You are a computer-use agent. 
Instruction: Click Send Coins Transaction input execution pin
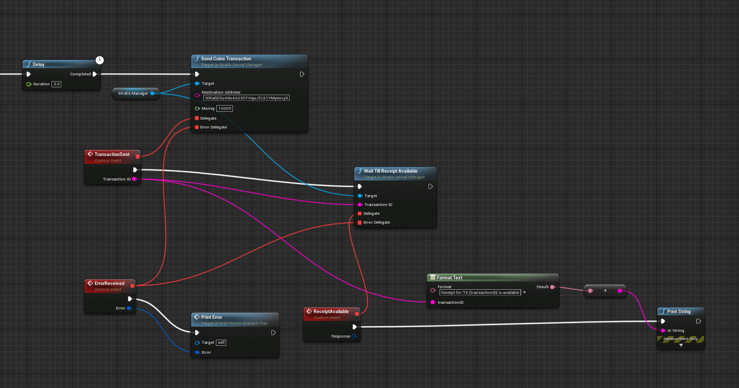coord(197,74)
